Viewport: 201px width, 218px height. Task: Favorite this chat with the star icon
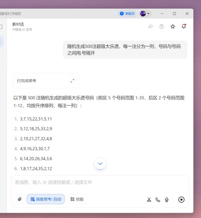pos(173,26)
